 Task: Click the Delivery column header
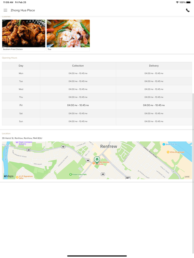(154, 66)
